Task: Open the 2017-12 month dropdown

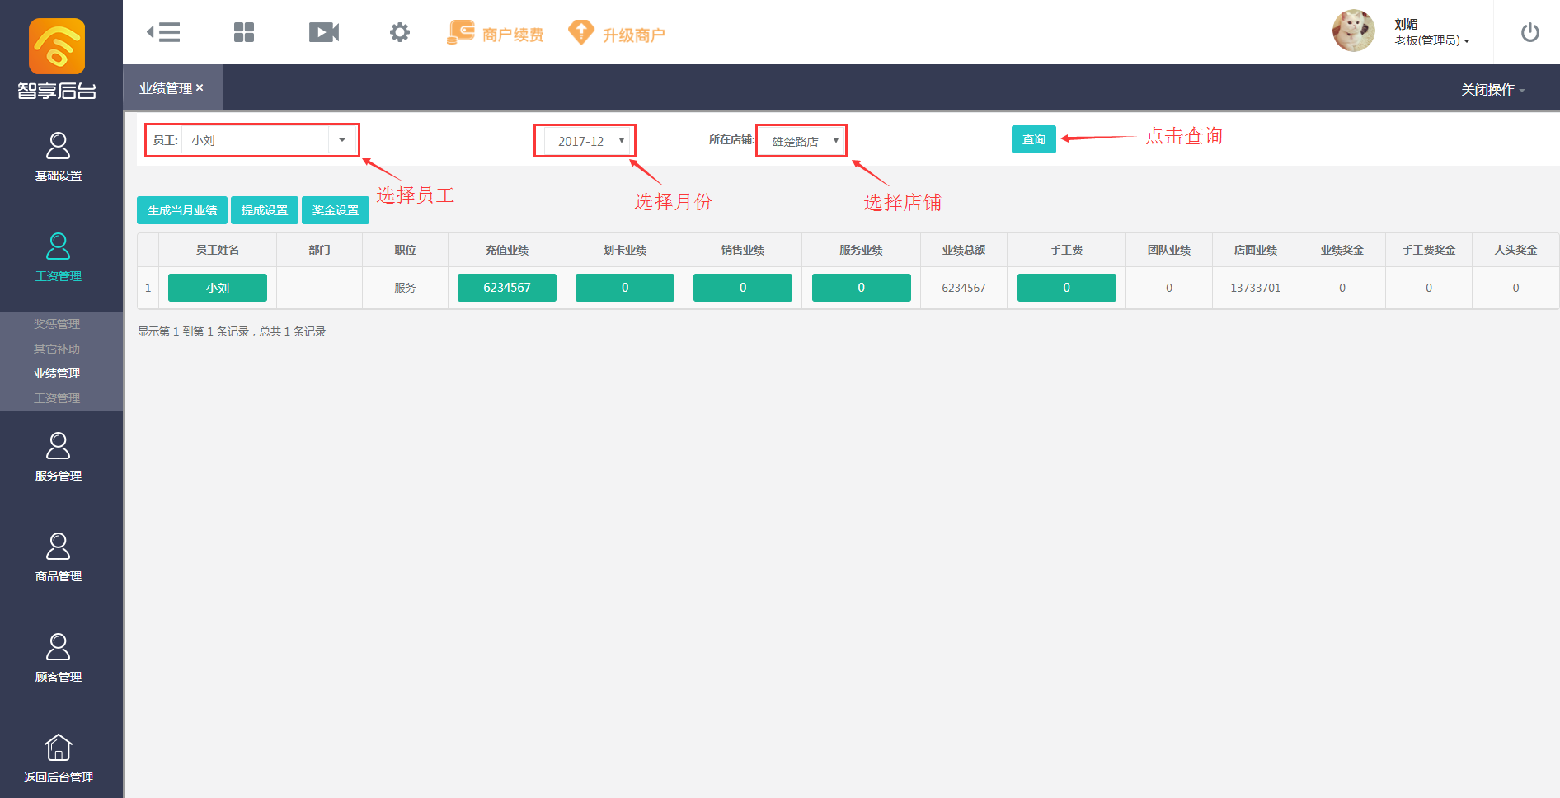Action: tap(589, 141)
